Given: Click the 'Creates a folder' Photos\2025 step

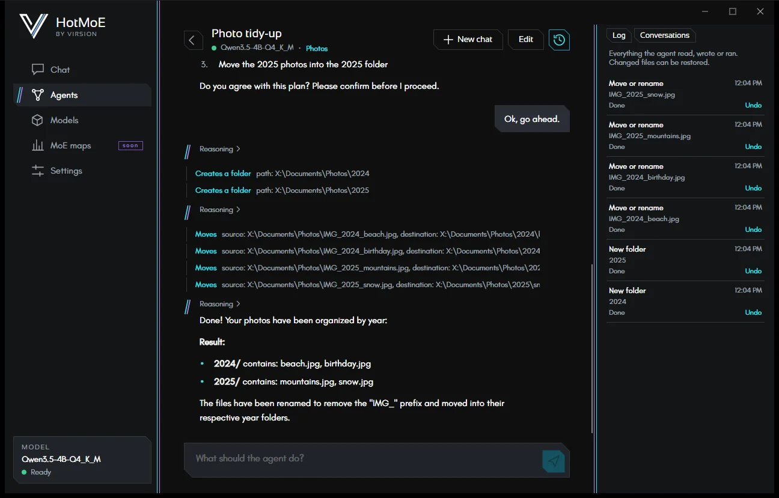Looking at the screenshot, I should 283,190.
